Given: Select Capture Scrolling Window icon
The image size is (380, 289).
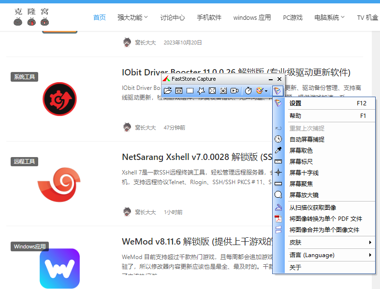Looking at the screenshot, I should click(x=223, y=90).
